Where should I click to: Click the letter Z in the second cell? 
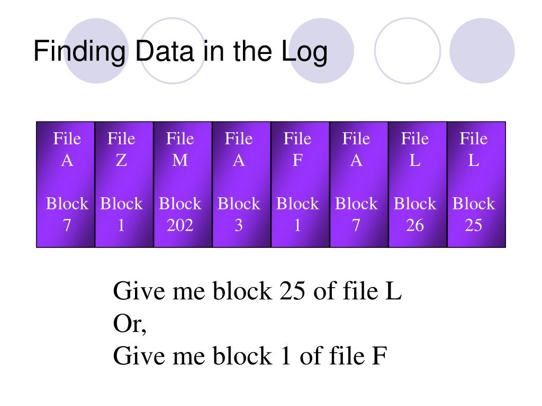click(x=121, y=160)
